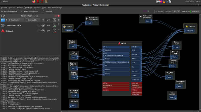This screenshot has height=112, width=201.
Task: Click the session folder icon
Action: [x=3, y=20]
